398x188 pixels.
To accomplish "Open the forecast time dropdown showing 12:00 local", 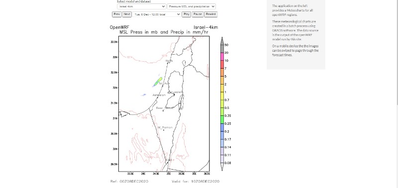I will coord(157,14).
